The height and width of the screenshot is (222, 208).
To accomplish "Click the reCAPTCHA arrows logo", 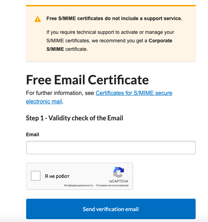I will click(x=119, y=172).
